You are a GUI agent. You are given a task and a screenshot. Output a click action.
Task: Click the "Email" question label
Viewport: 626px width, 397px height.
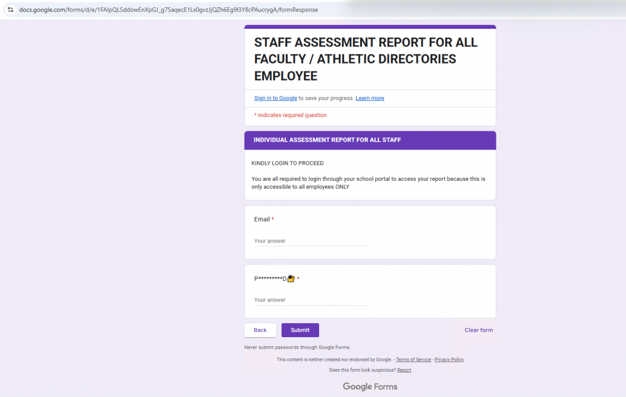(x=262, y=219)
